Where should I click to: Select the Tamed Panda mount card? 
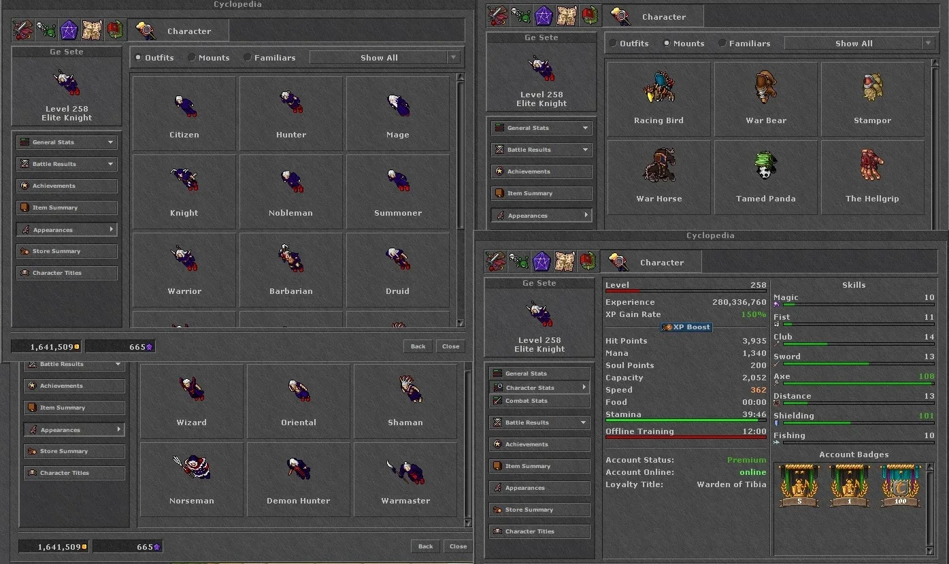coord(766,178)
